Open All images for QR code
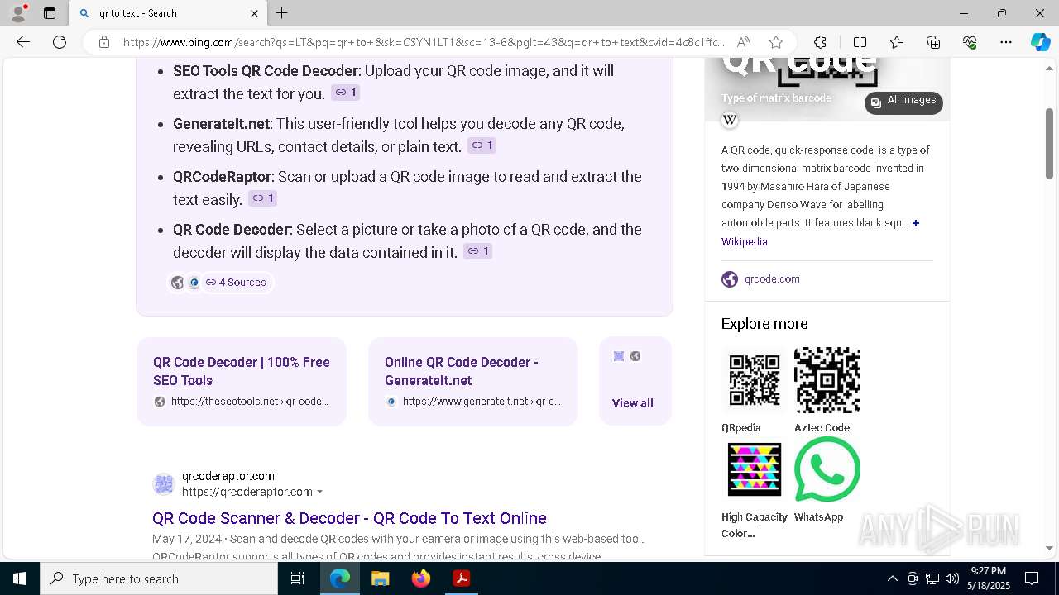Image resolution: width=1059 pixels, height=595 pixels. (903, 102)
